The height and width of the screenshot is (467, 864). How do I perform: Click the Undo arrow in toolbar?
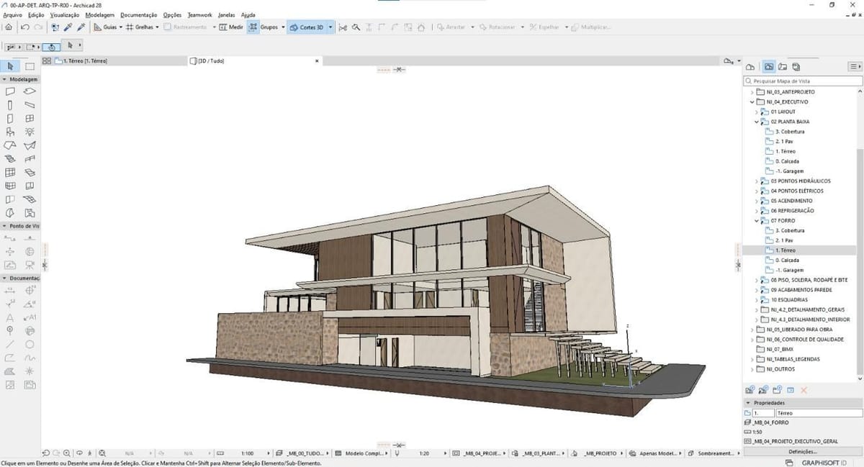coord(25,27)
